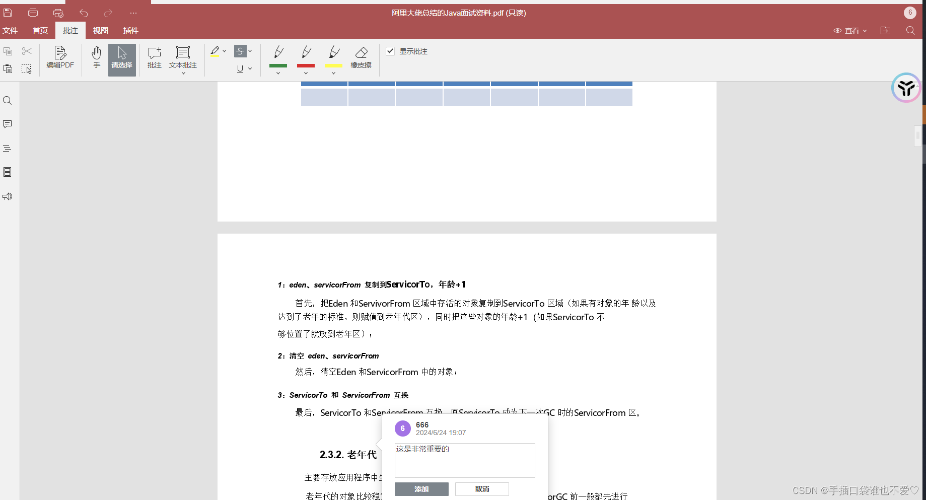Add a 批注 comment note
The height and width of the screenshot is (500, 926).
click(155, 57)
